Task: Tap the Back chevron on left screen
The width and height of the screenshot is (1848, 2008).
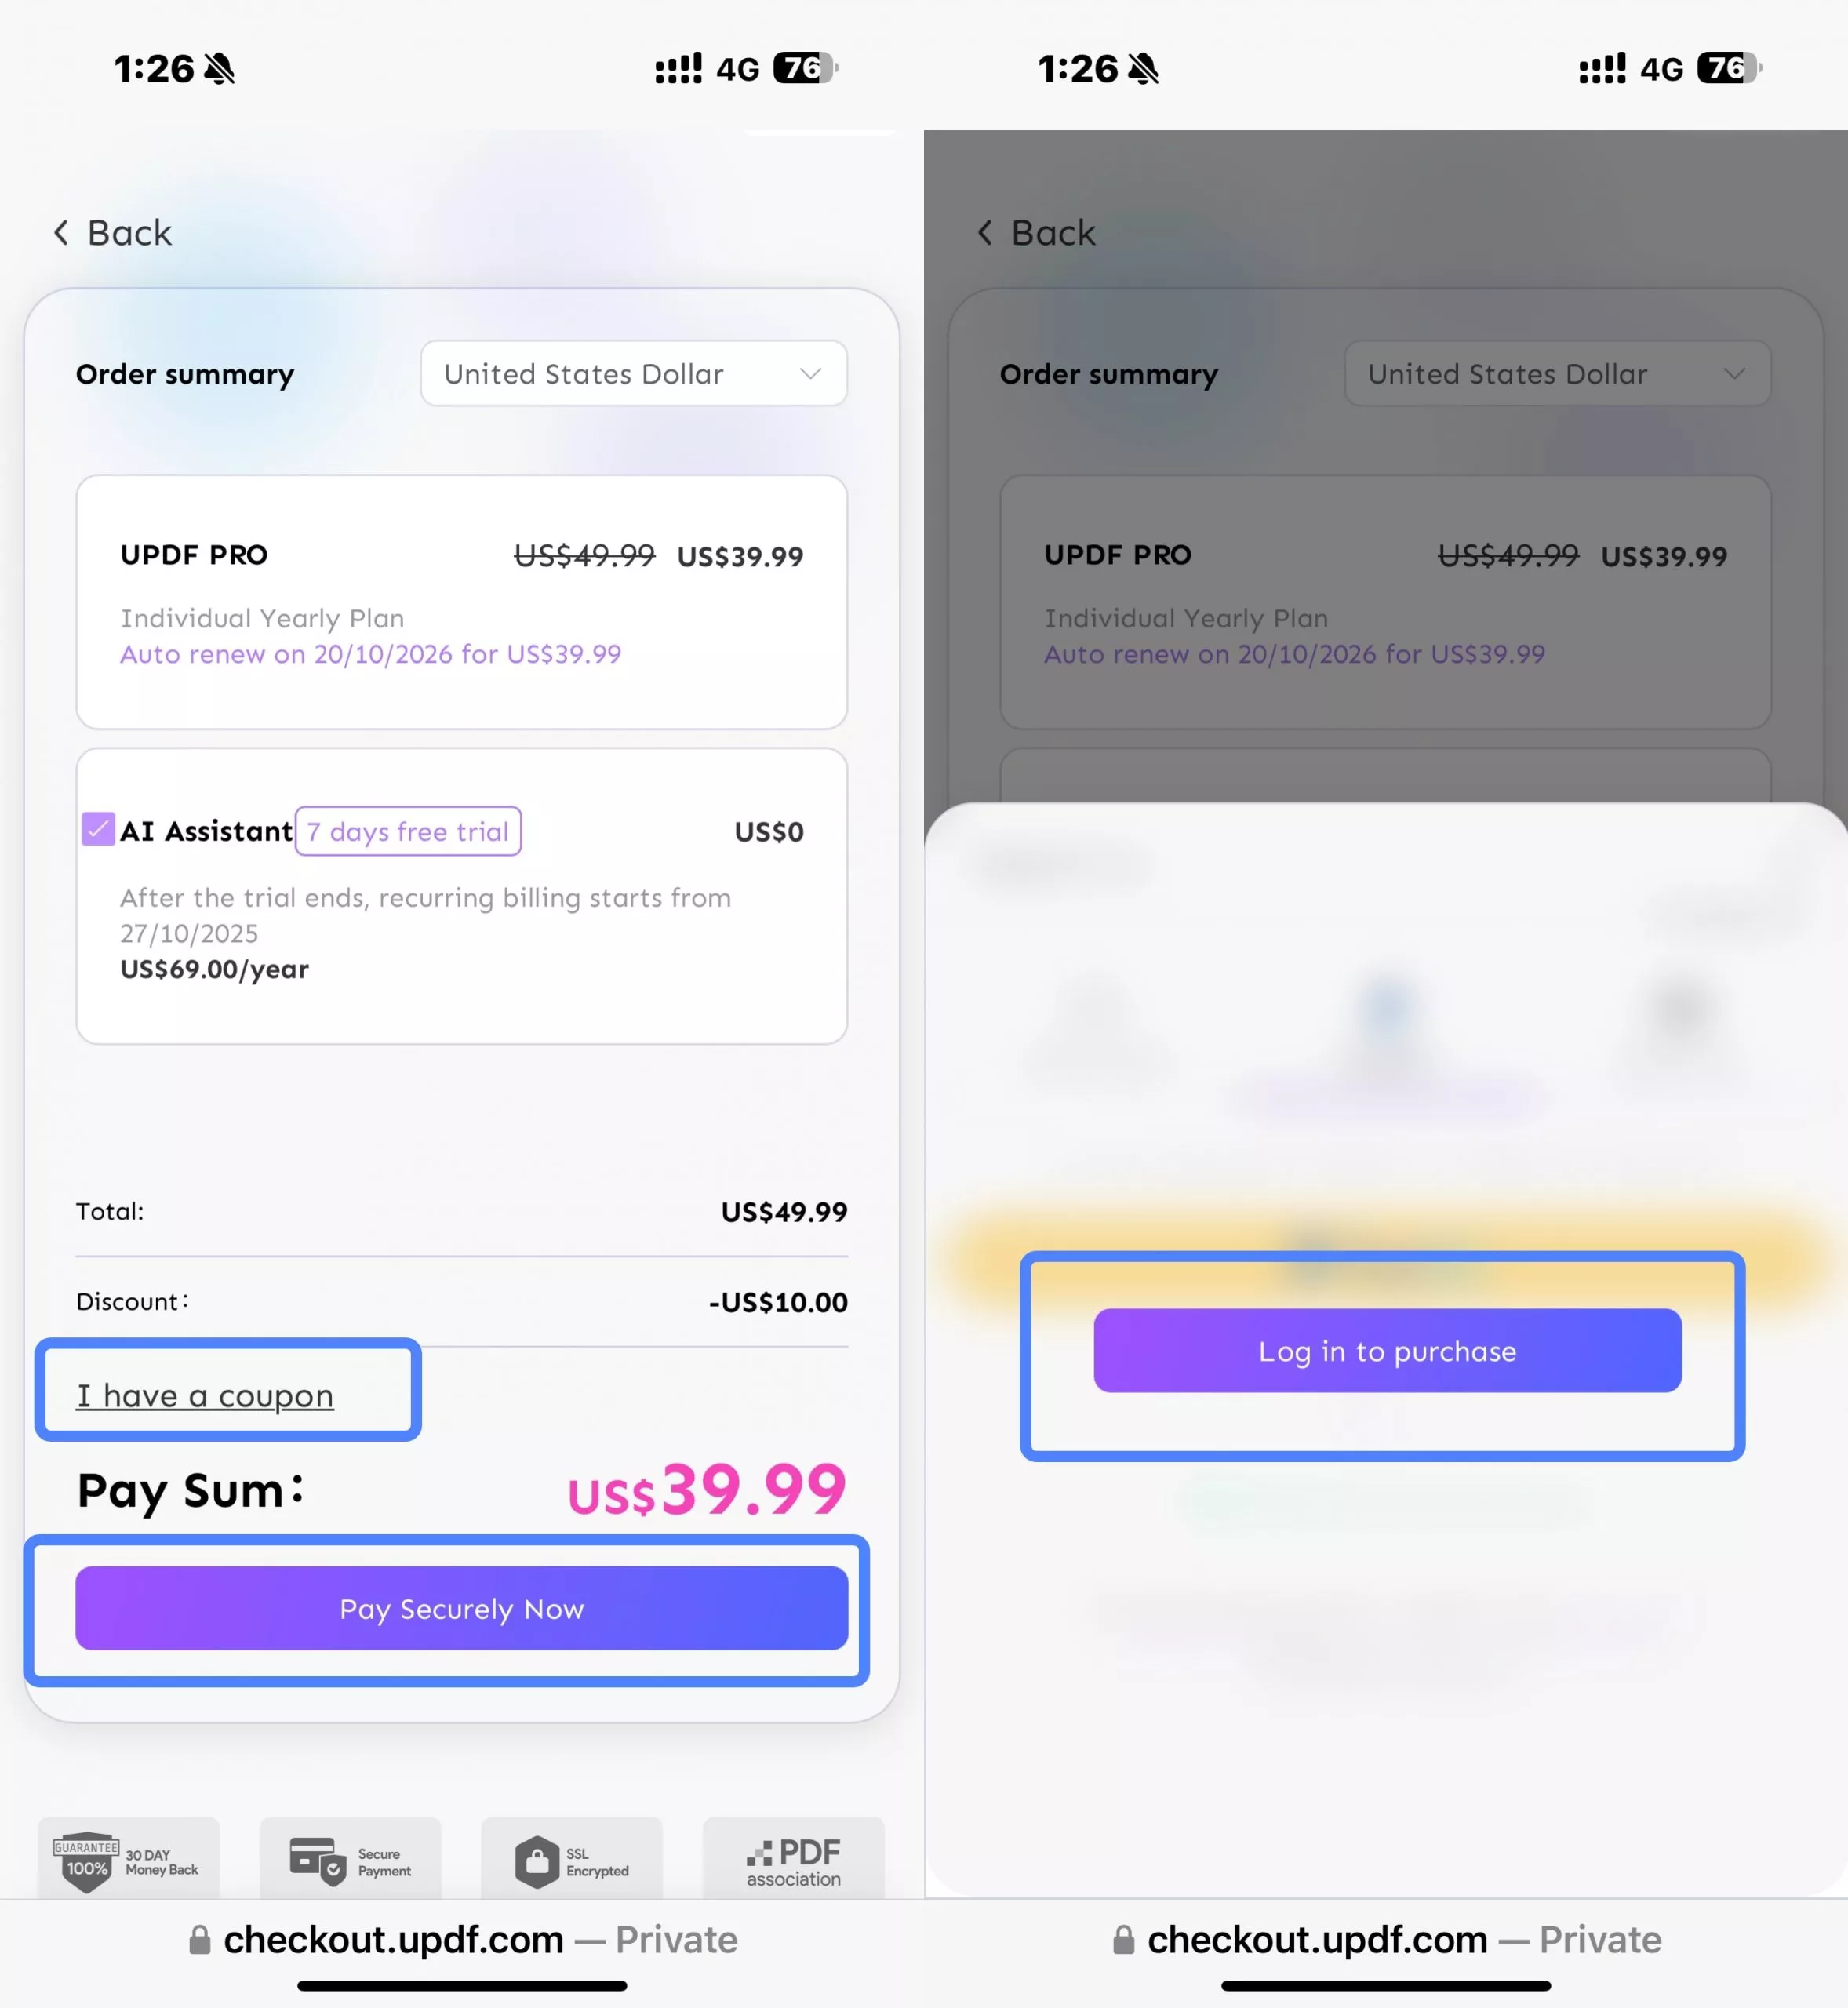Action: (x=61, y=233)
